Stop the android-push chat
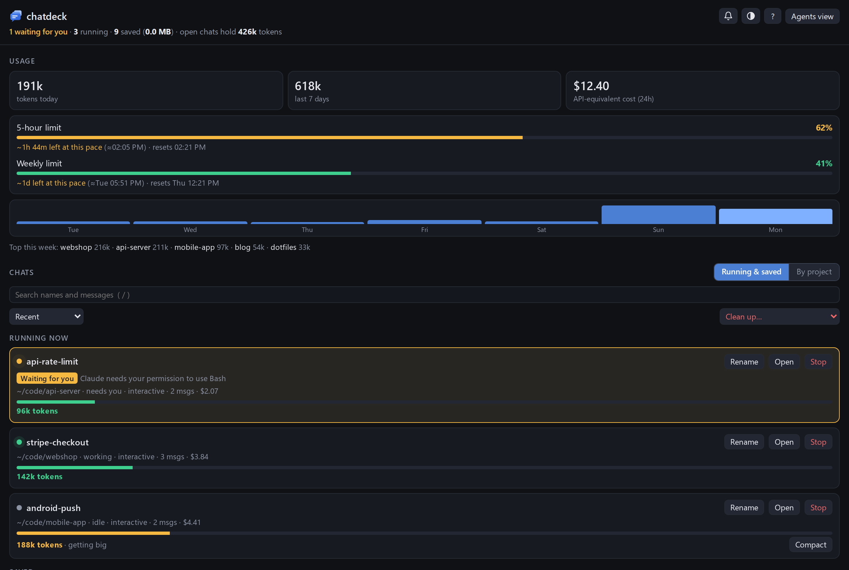Screen dimensions: 849x570 (818, 507)
